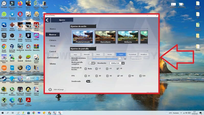Image resolution: width=204 pixels, height=115 pixels.
Task: Click Salir del juego button
Action: coord(56,89)
